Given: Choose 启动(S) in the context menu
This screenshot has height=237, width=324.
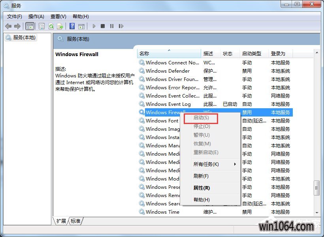Looking at the screenshot, I should pyautogui.click(x=201, y=118).
